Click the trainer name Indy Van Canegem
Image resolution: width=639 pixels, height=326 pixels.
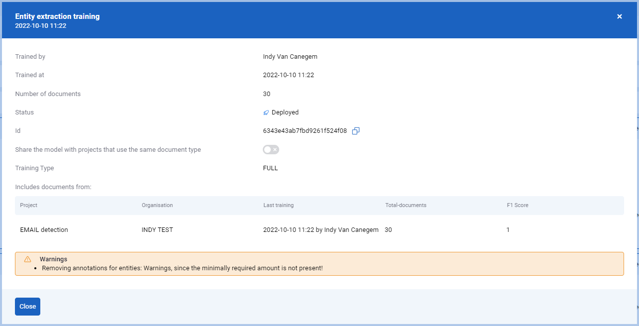pyautogui.click(x=290, y=57)
